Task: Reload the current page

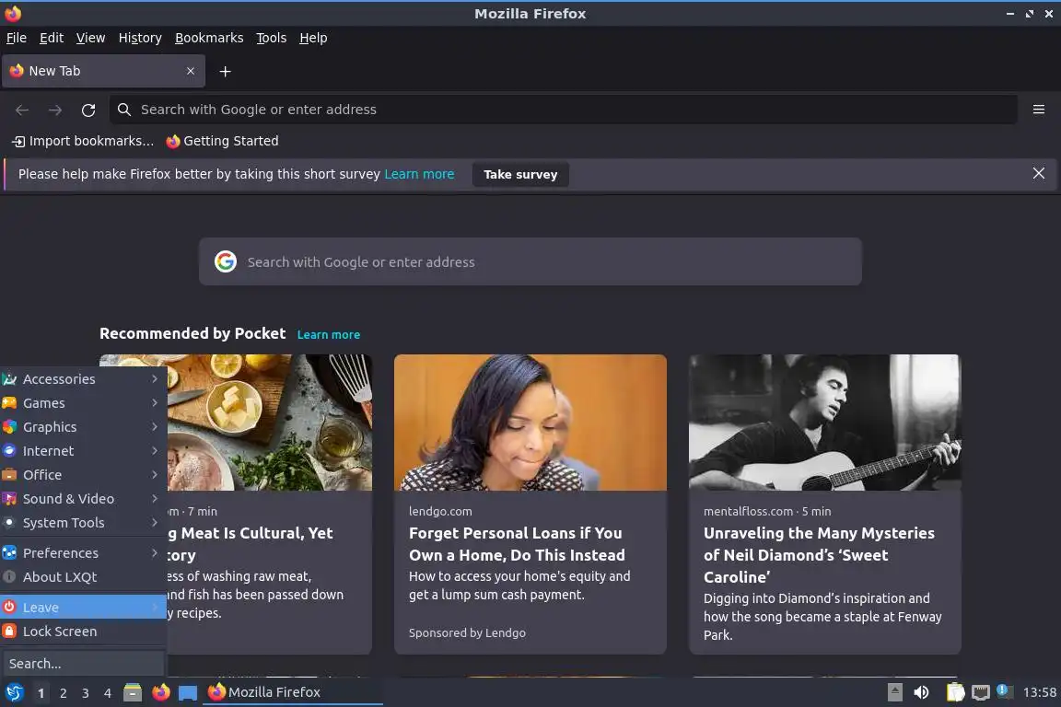Action: point(88,110)
